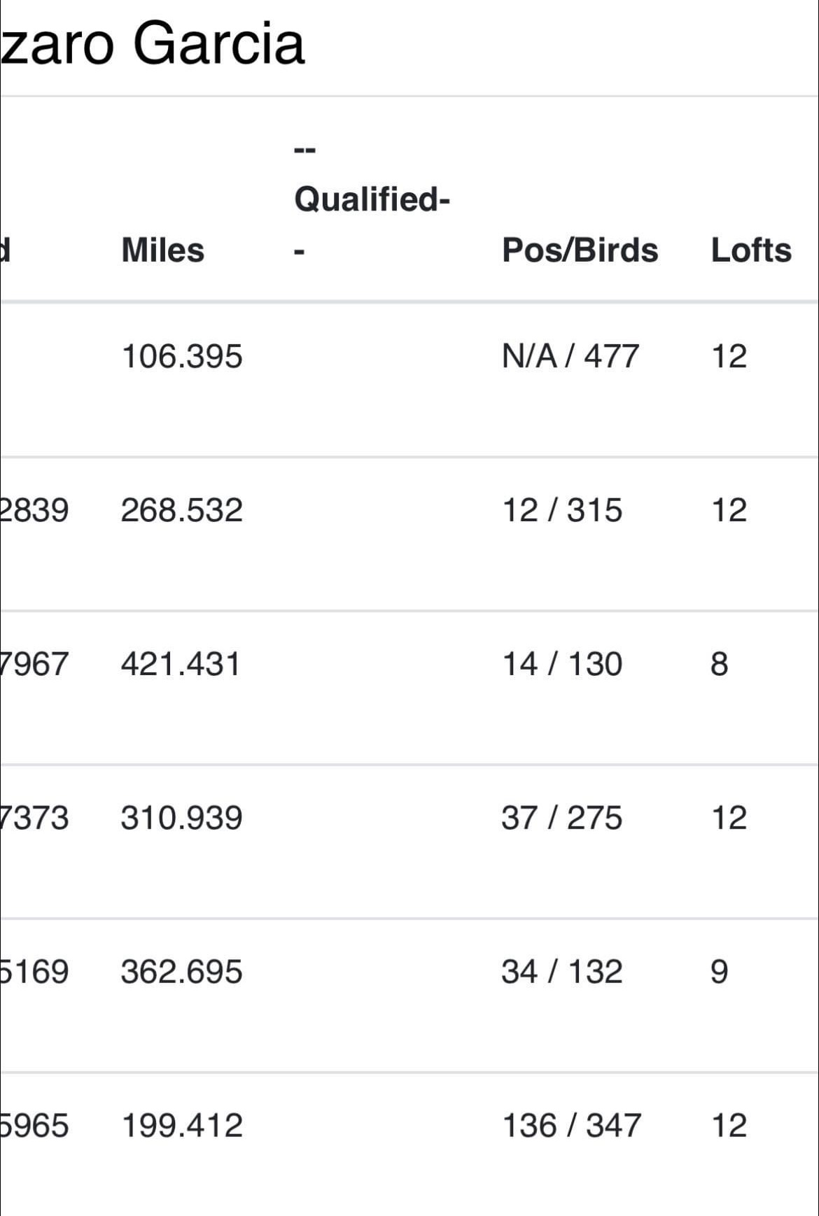Click the Lofts column header

click(750, 250)
